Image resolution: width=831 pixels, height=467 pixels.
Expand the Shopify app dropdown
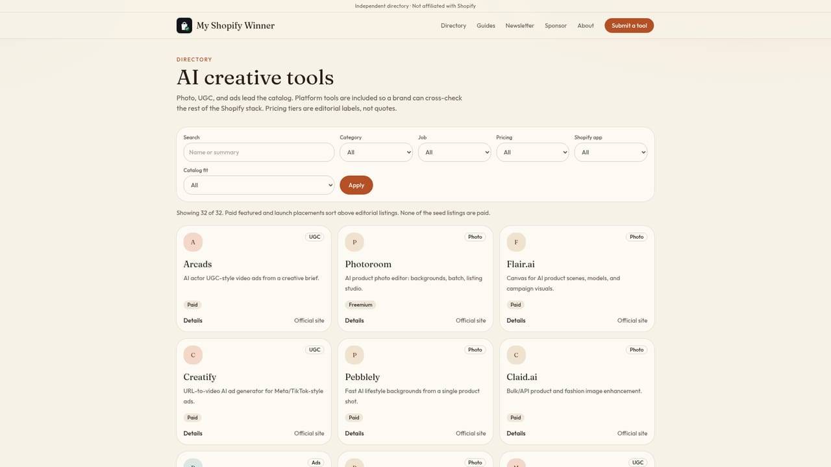click(611, 152)
